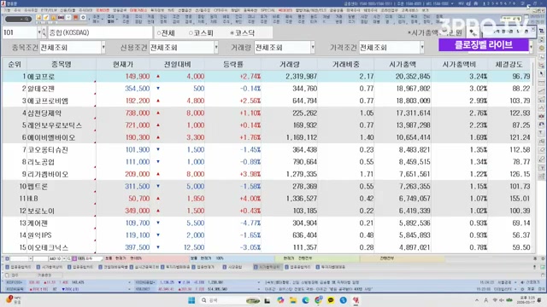
Task: Sort by 시가총액 column header
Action: [x=403, y=65]
